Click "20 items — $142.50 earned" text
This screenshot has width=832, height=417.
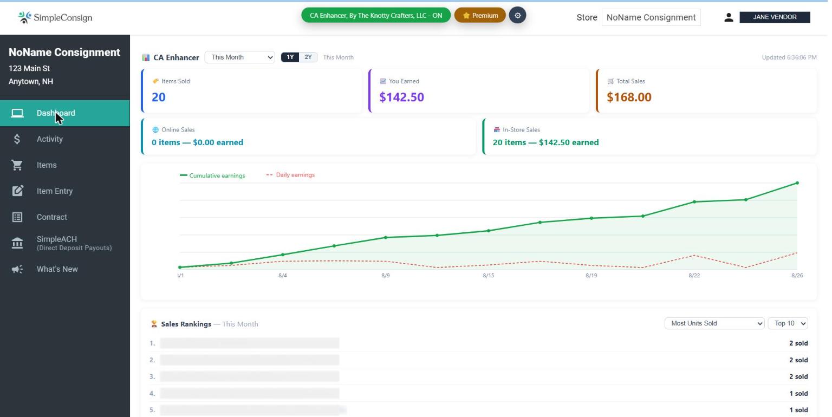click(x=546, y=142)
